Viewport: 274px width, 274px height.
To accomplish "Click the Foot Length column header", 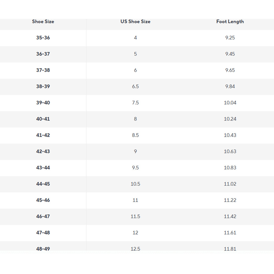I will (230, 22).
